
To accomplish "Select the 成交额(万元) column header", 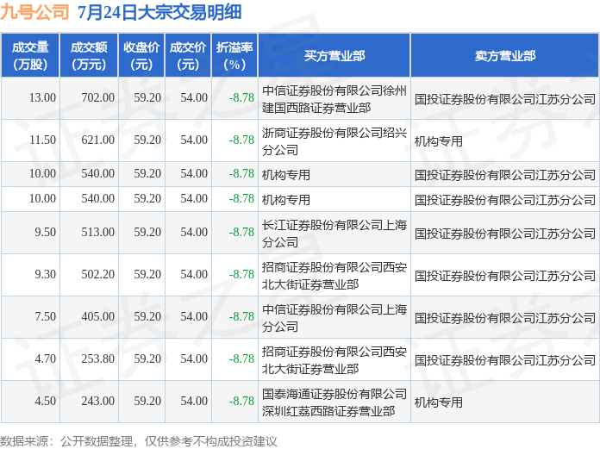I will pos(89,55).
